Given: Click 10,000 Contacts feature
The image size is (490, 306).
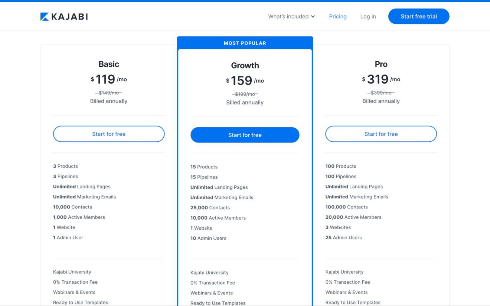Looking at the screenshot, I should tap(72, 207).
